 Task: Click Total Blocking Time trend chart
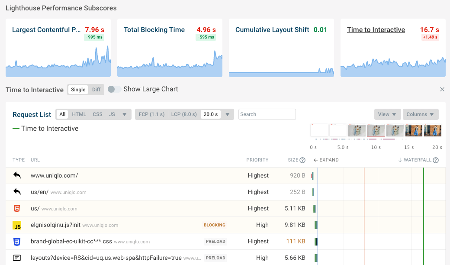click(x=170, y=63)
